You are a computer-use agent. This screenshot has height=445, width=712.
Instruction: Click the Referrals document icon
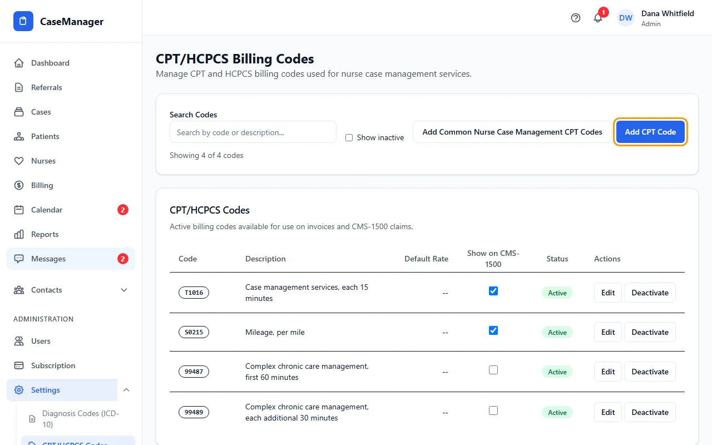coord(19,87)
